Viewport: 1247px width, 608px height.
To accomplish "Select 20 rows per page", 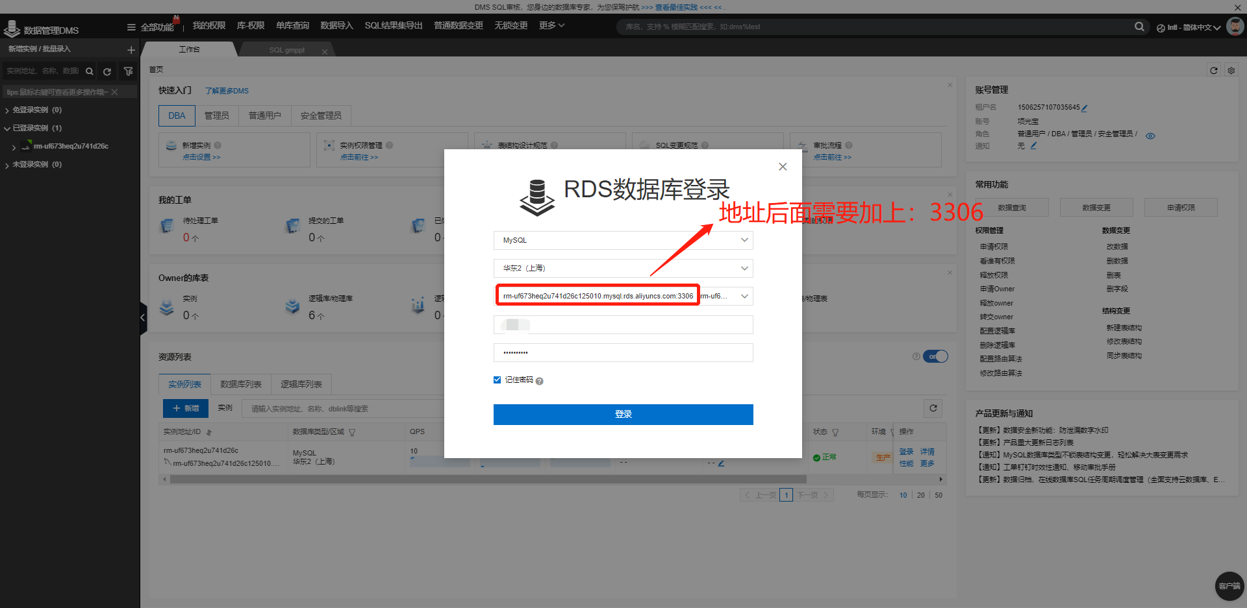I will [921, 495].
